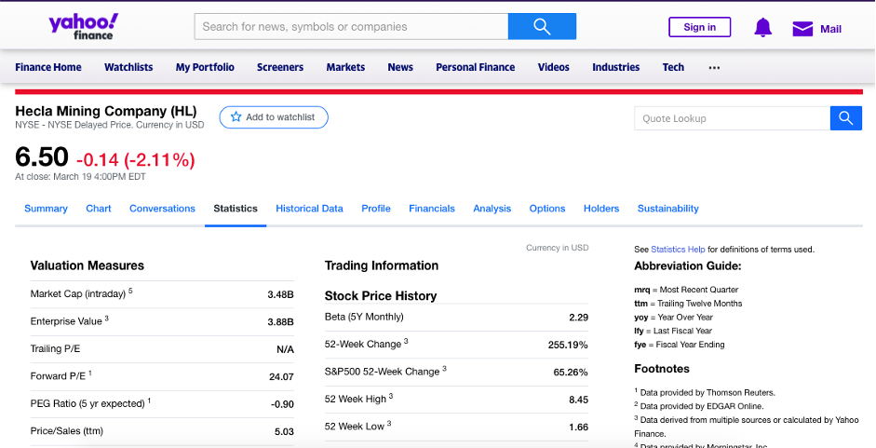
Task: Click the Sign in button
Action: point(699,27)
